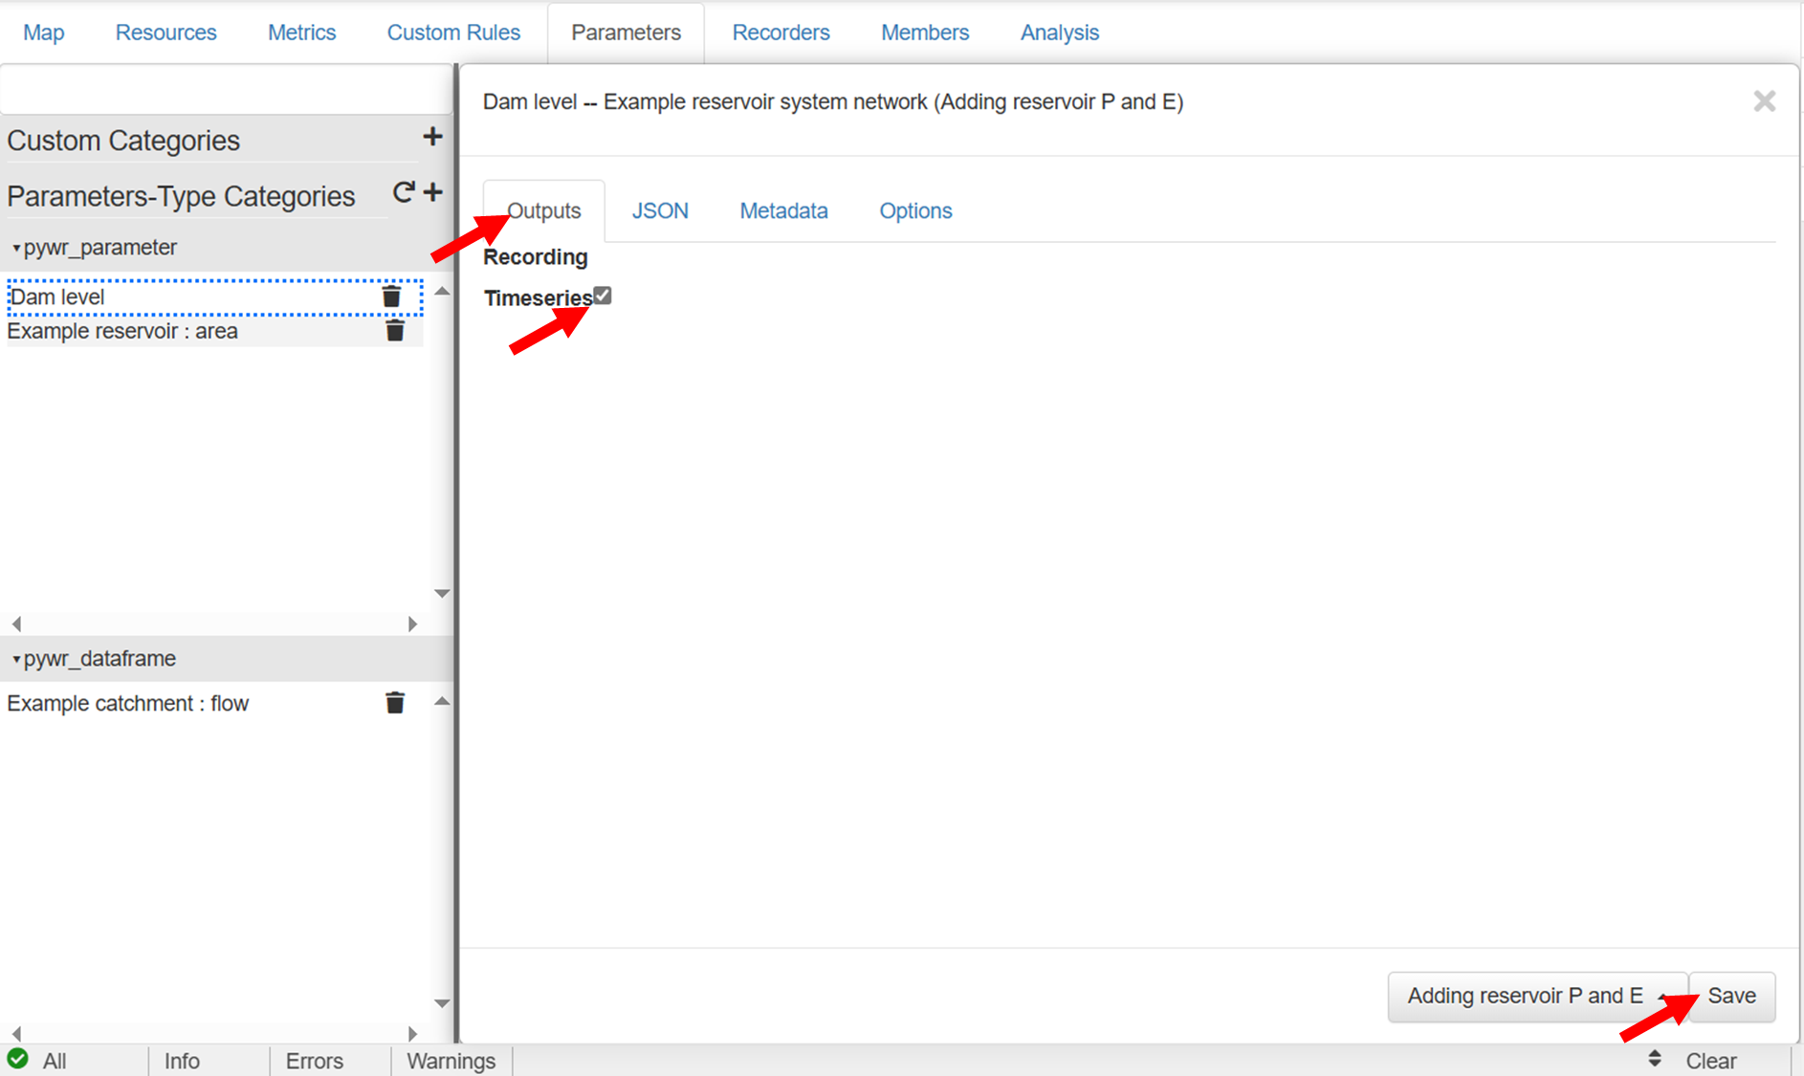Screen dimensions: 1804x1076
Task: Toggle the Timeseries recording checkbox
Action: click(x=603, y=296)
